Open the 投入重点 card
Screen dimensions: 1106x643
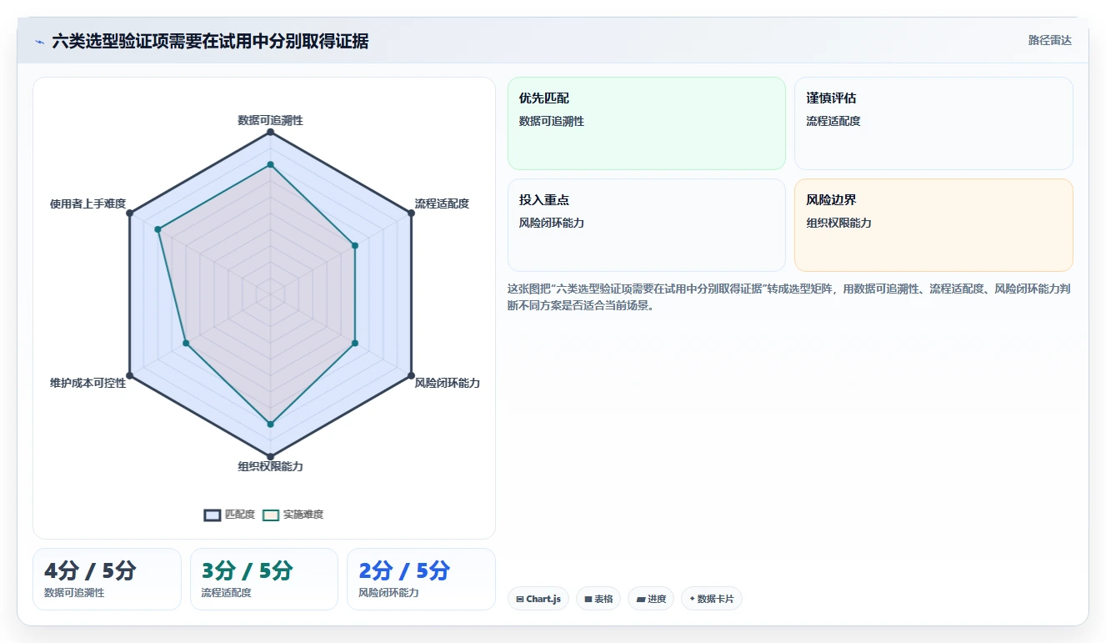(x=647, y=225)
